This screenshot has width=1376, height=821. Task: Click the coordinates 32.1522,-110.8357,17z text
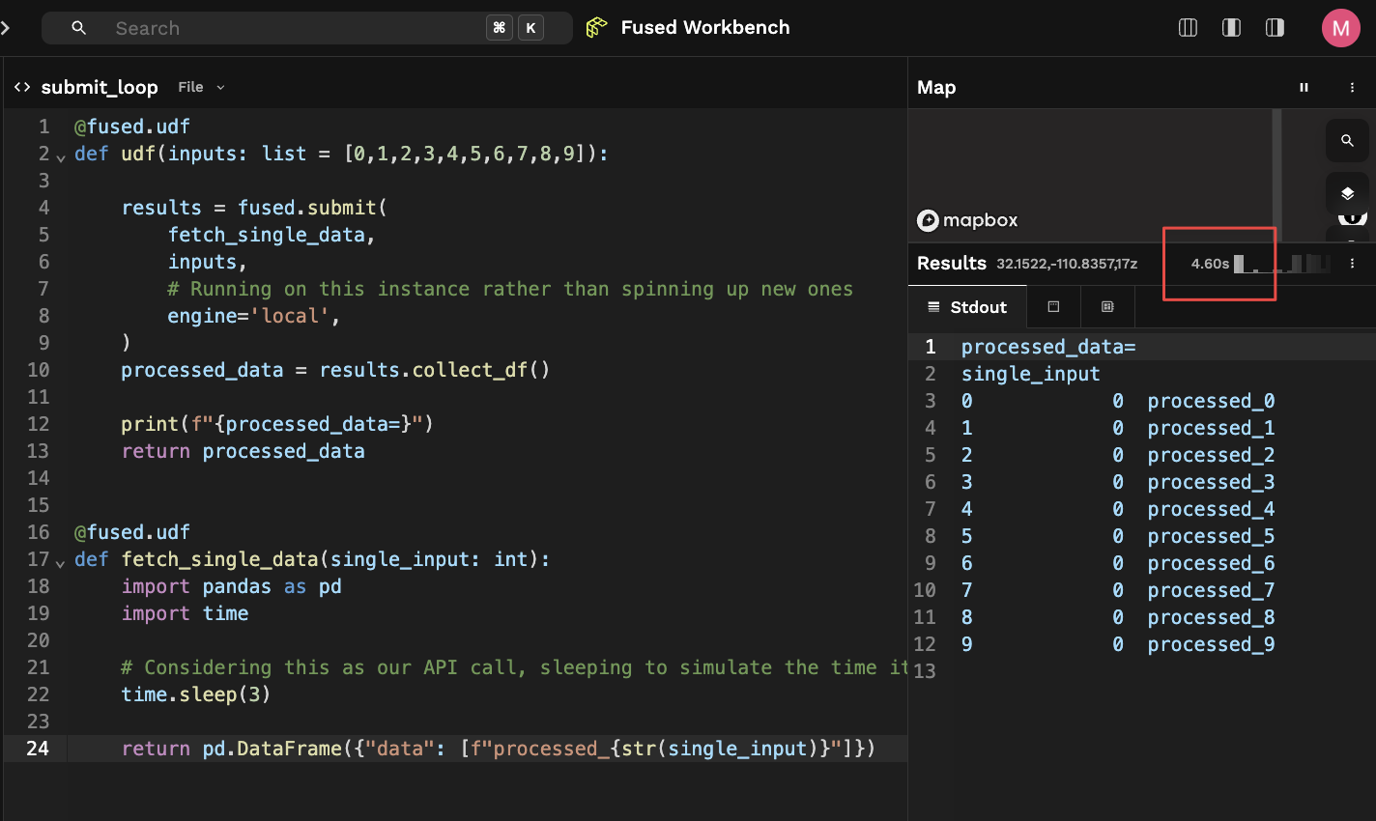(1067, 264)
